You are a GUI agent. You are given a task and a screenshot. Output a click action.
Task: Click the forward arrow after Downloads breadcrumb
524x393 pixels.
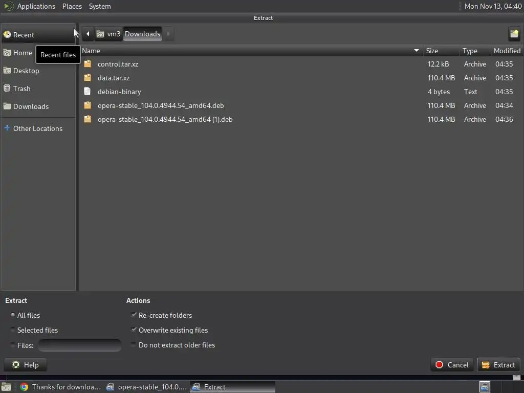coord(168,34)
